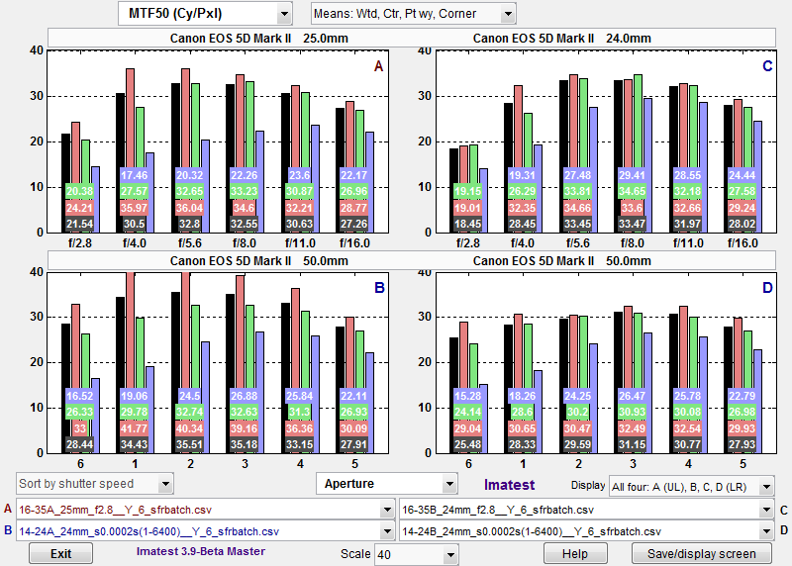Click value 21.54 in plot A

(79, 224)
